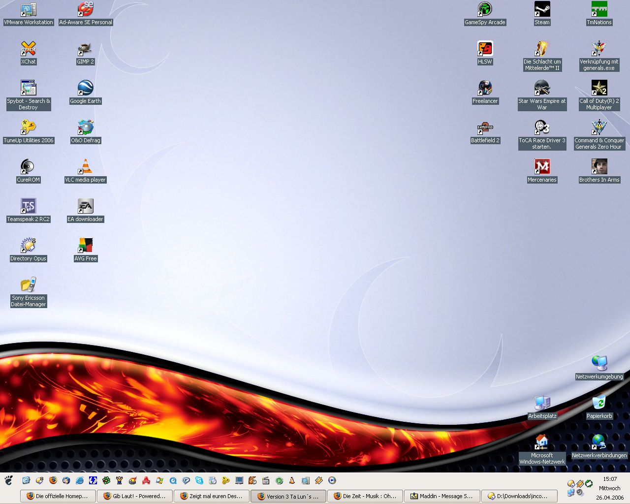Click the ICQ flower icon in quick launch
630x504 pixels.
[x=106, y=480]
